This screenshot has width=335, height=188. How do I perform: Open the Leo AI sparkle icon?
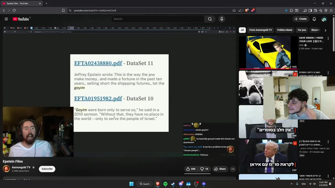[321, 10]
